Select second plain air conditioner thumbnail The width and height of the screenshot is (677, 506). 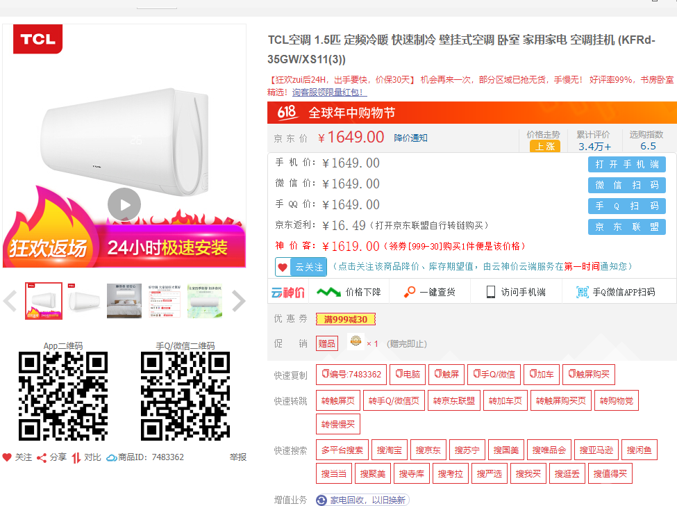click(x=84, y=301)
